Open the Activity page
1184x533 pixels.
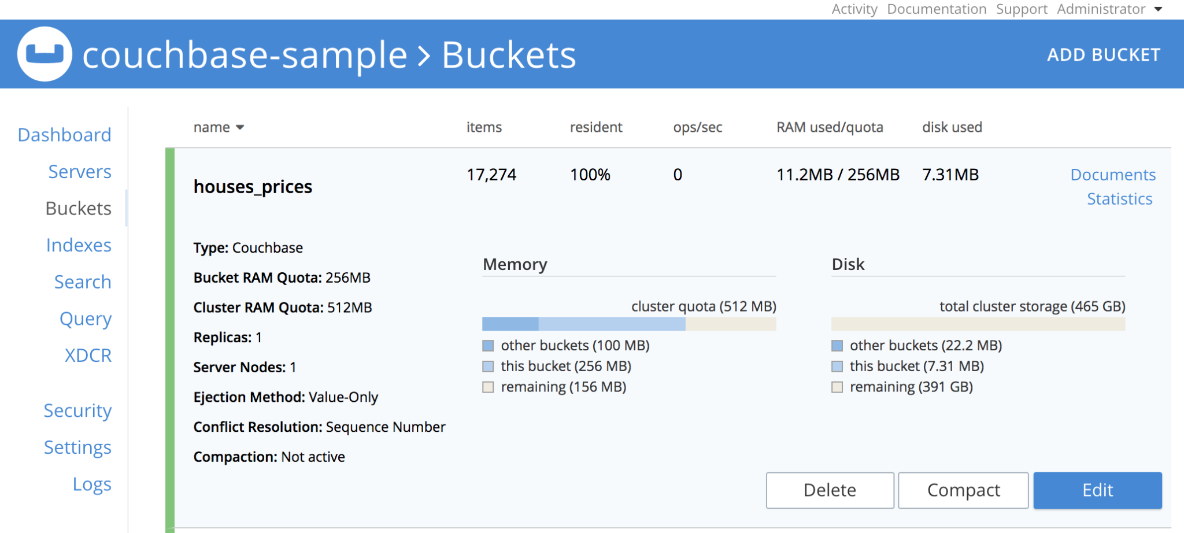pos(854,9)
